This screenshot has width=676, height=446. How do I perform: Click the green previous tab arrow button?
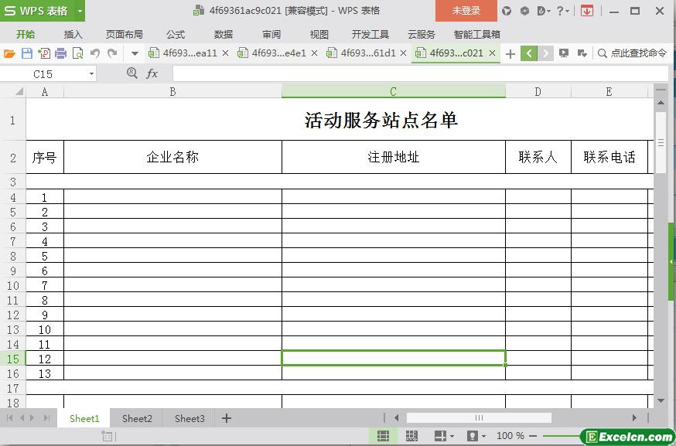528,53
